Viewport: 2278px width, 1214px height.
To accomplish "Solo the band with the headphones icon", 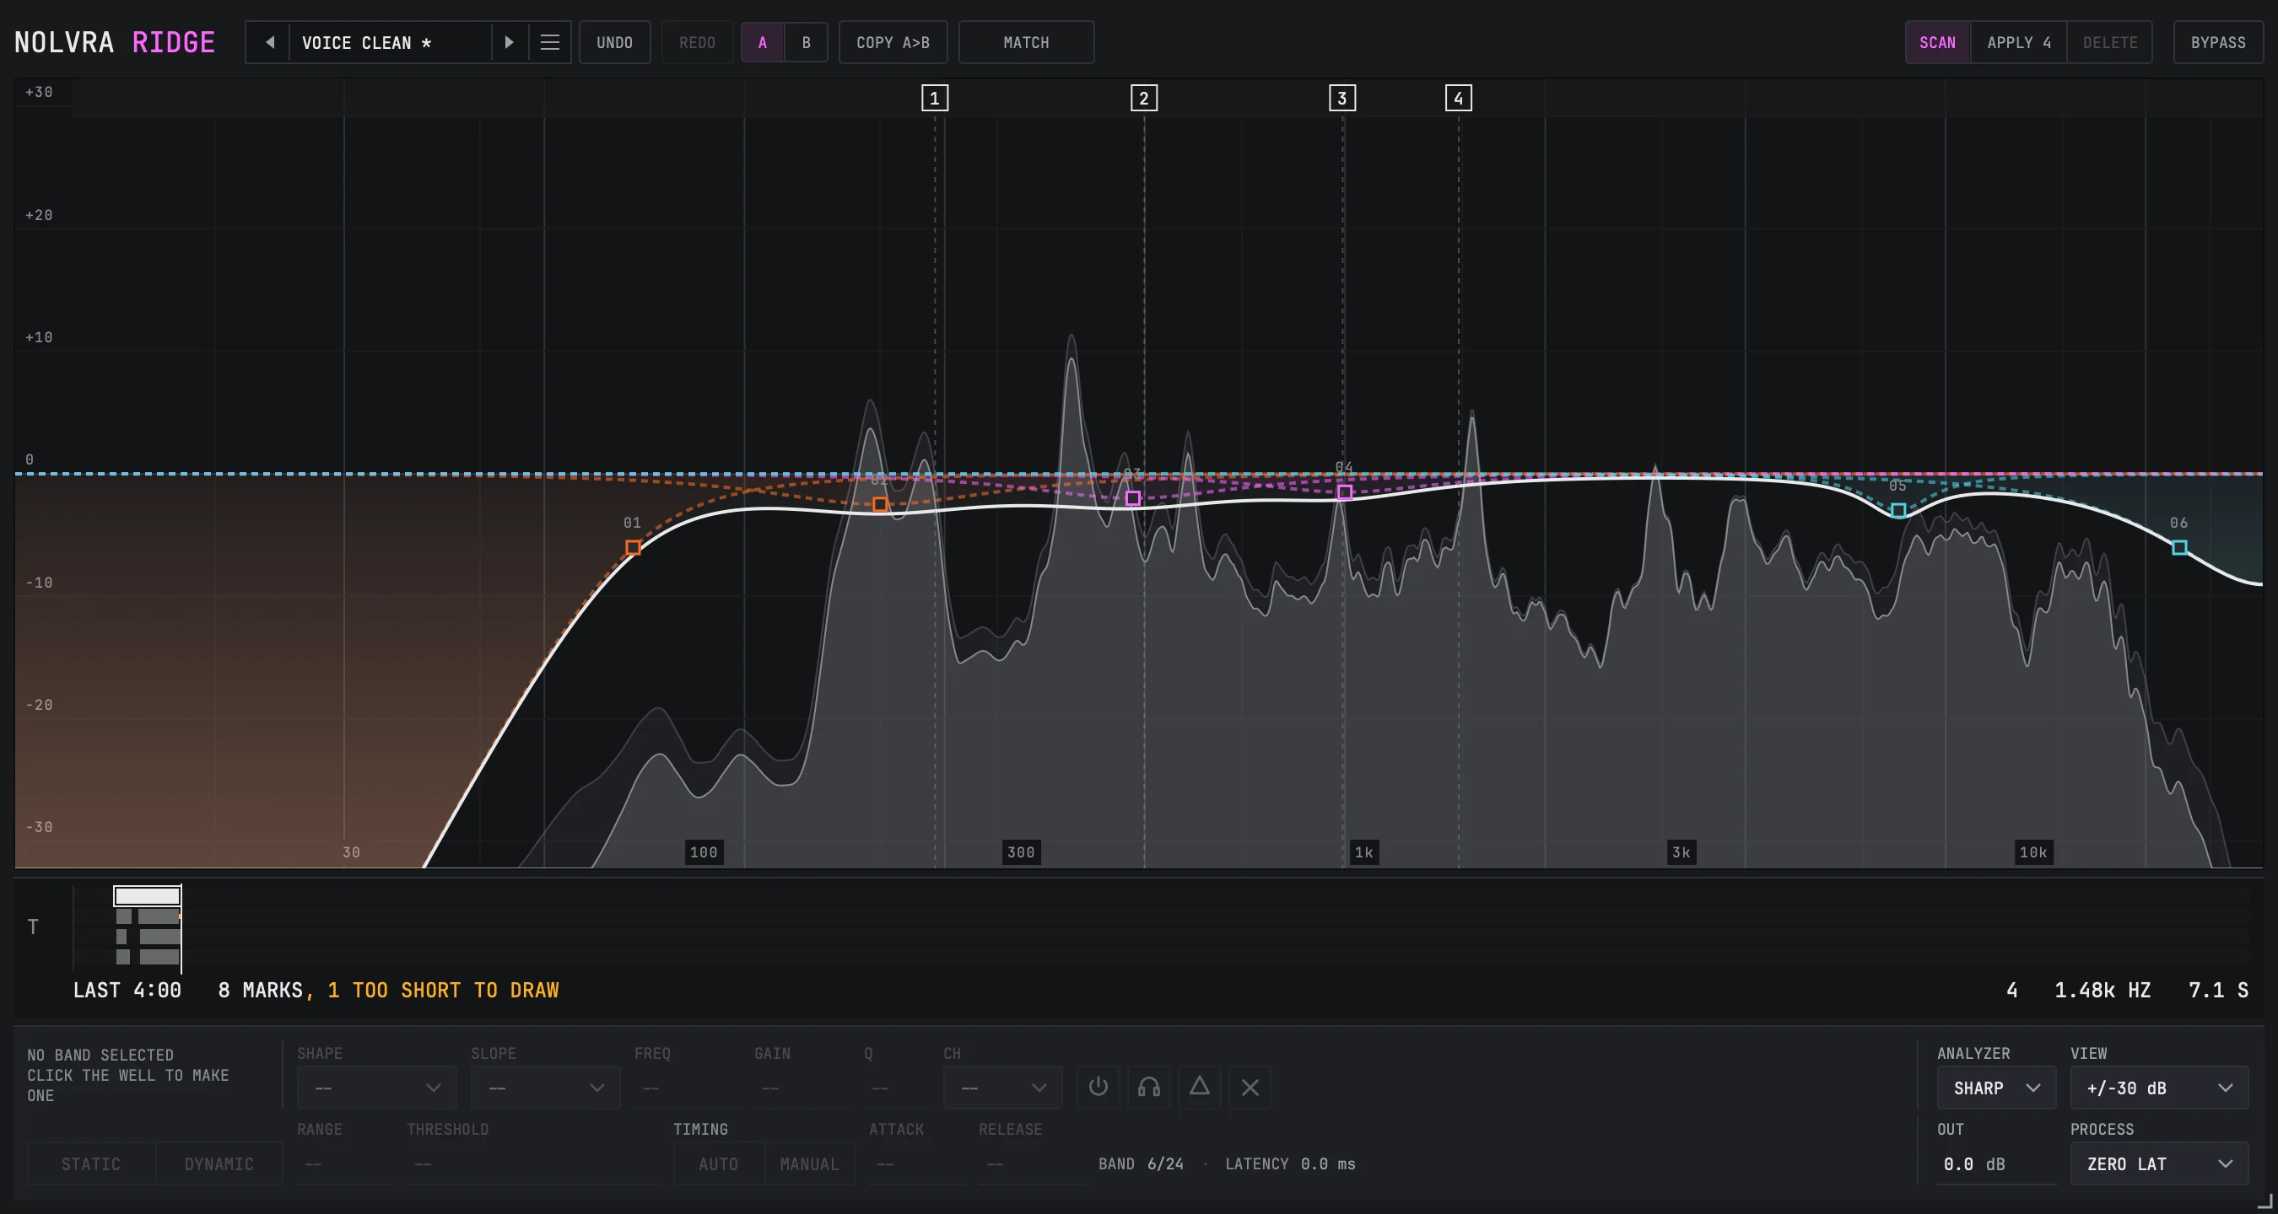I will [1149, 1087].
